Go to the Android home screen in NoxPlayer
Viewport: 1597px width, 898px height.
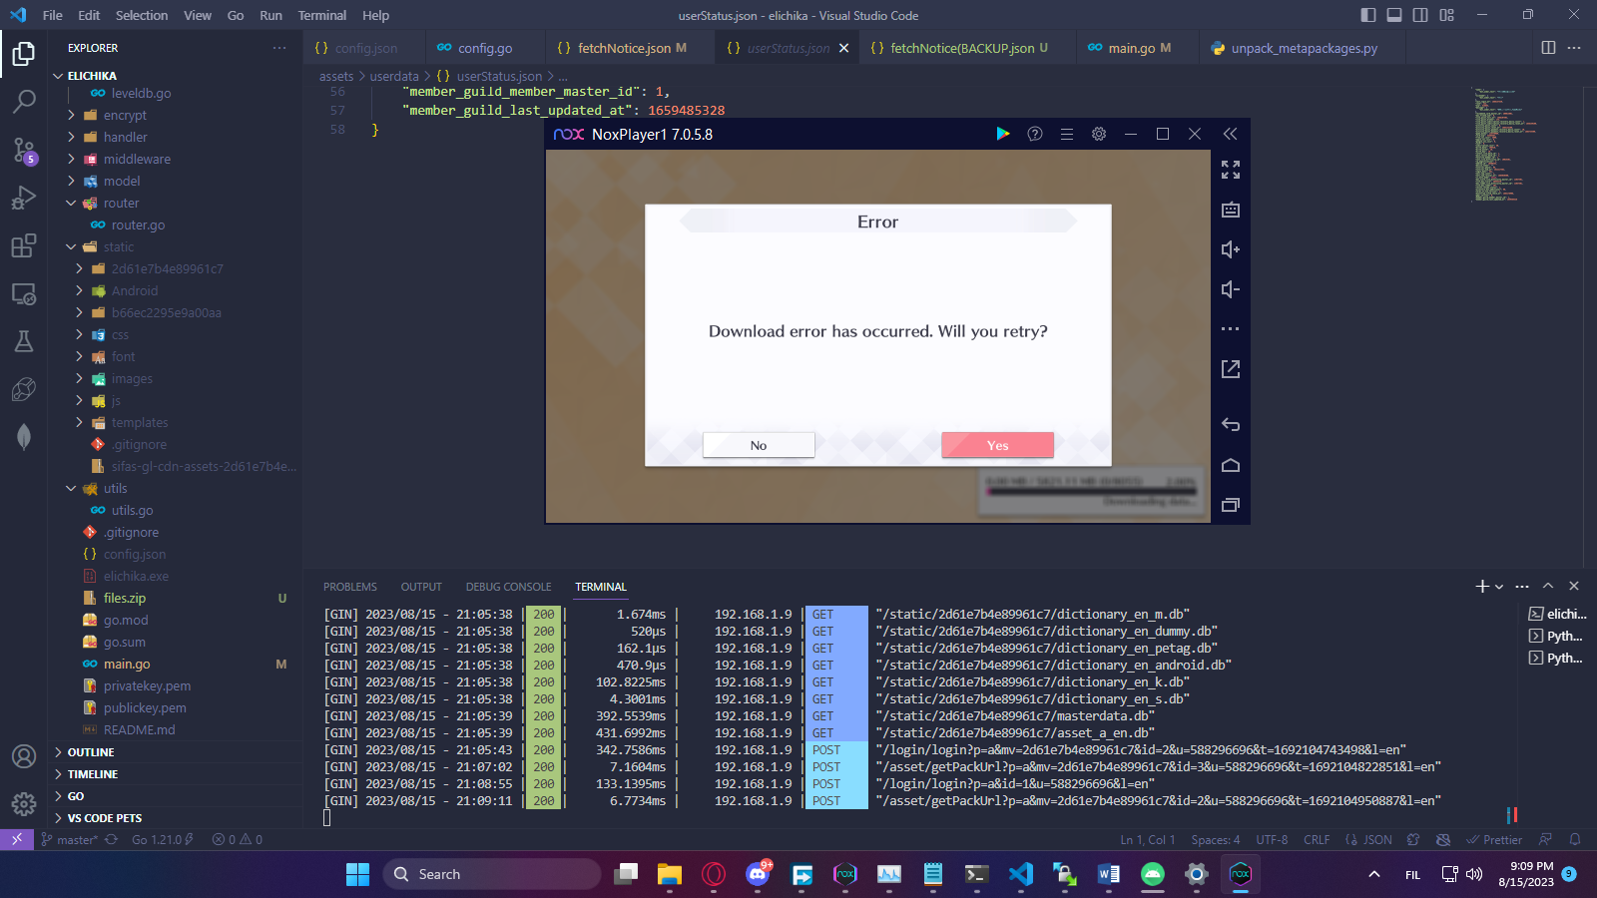tap(1230, 465)
